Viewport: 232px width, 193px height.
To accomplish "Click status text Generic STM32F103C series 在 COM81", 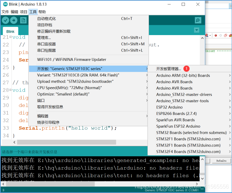I will coord(172,190).
